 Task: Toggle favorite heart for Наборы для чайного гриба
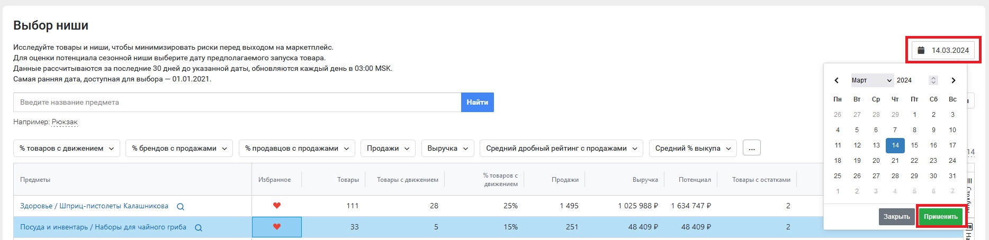[x=276, y=227]
